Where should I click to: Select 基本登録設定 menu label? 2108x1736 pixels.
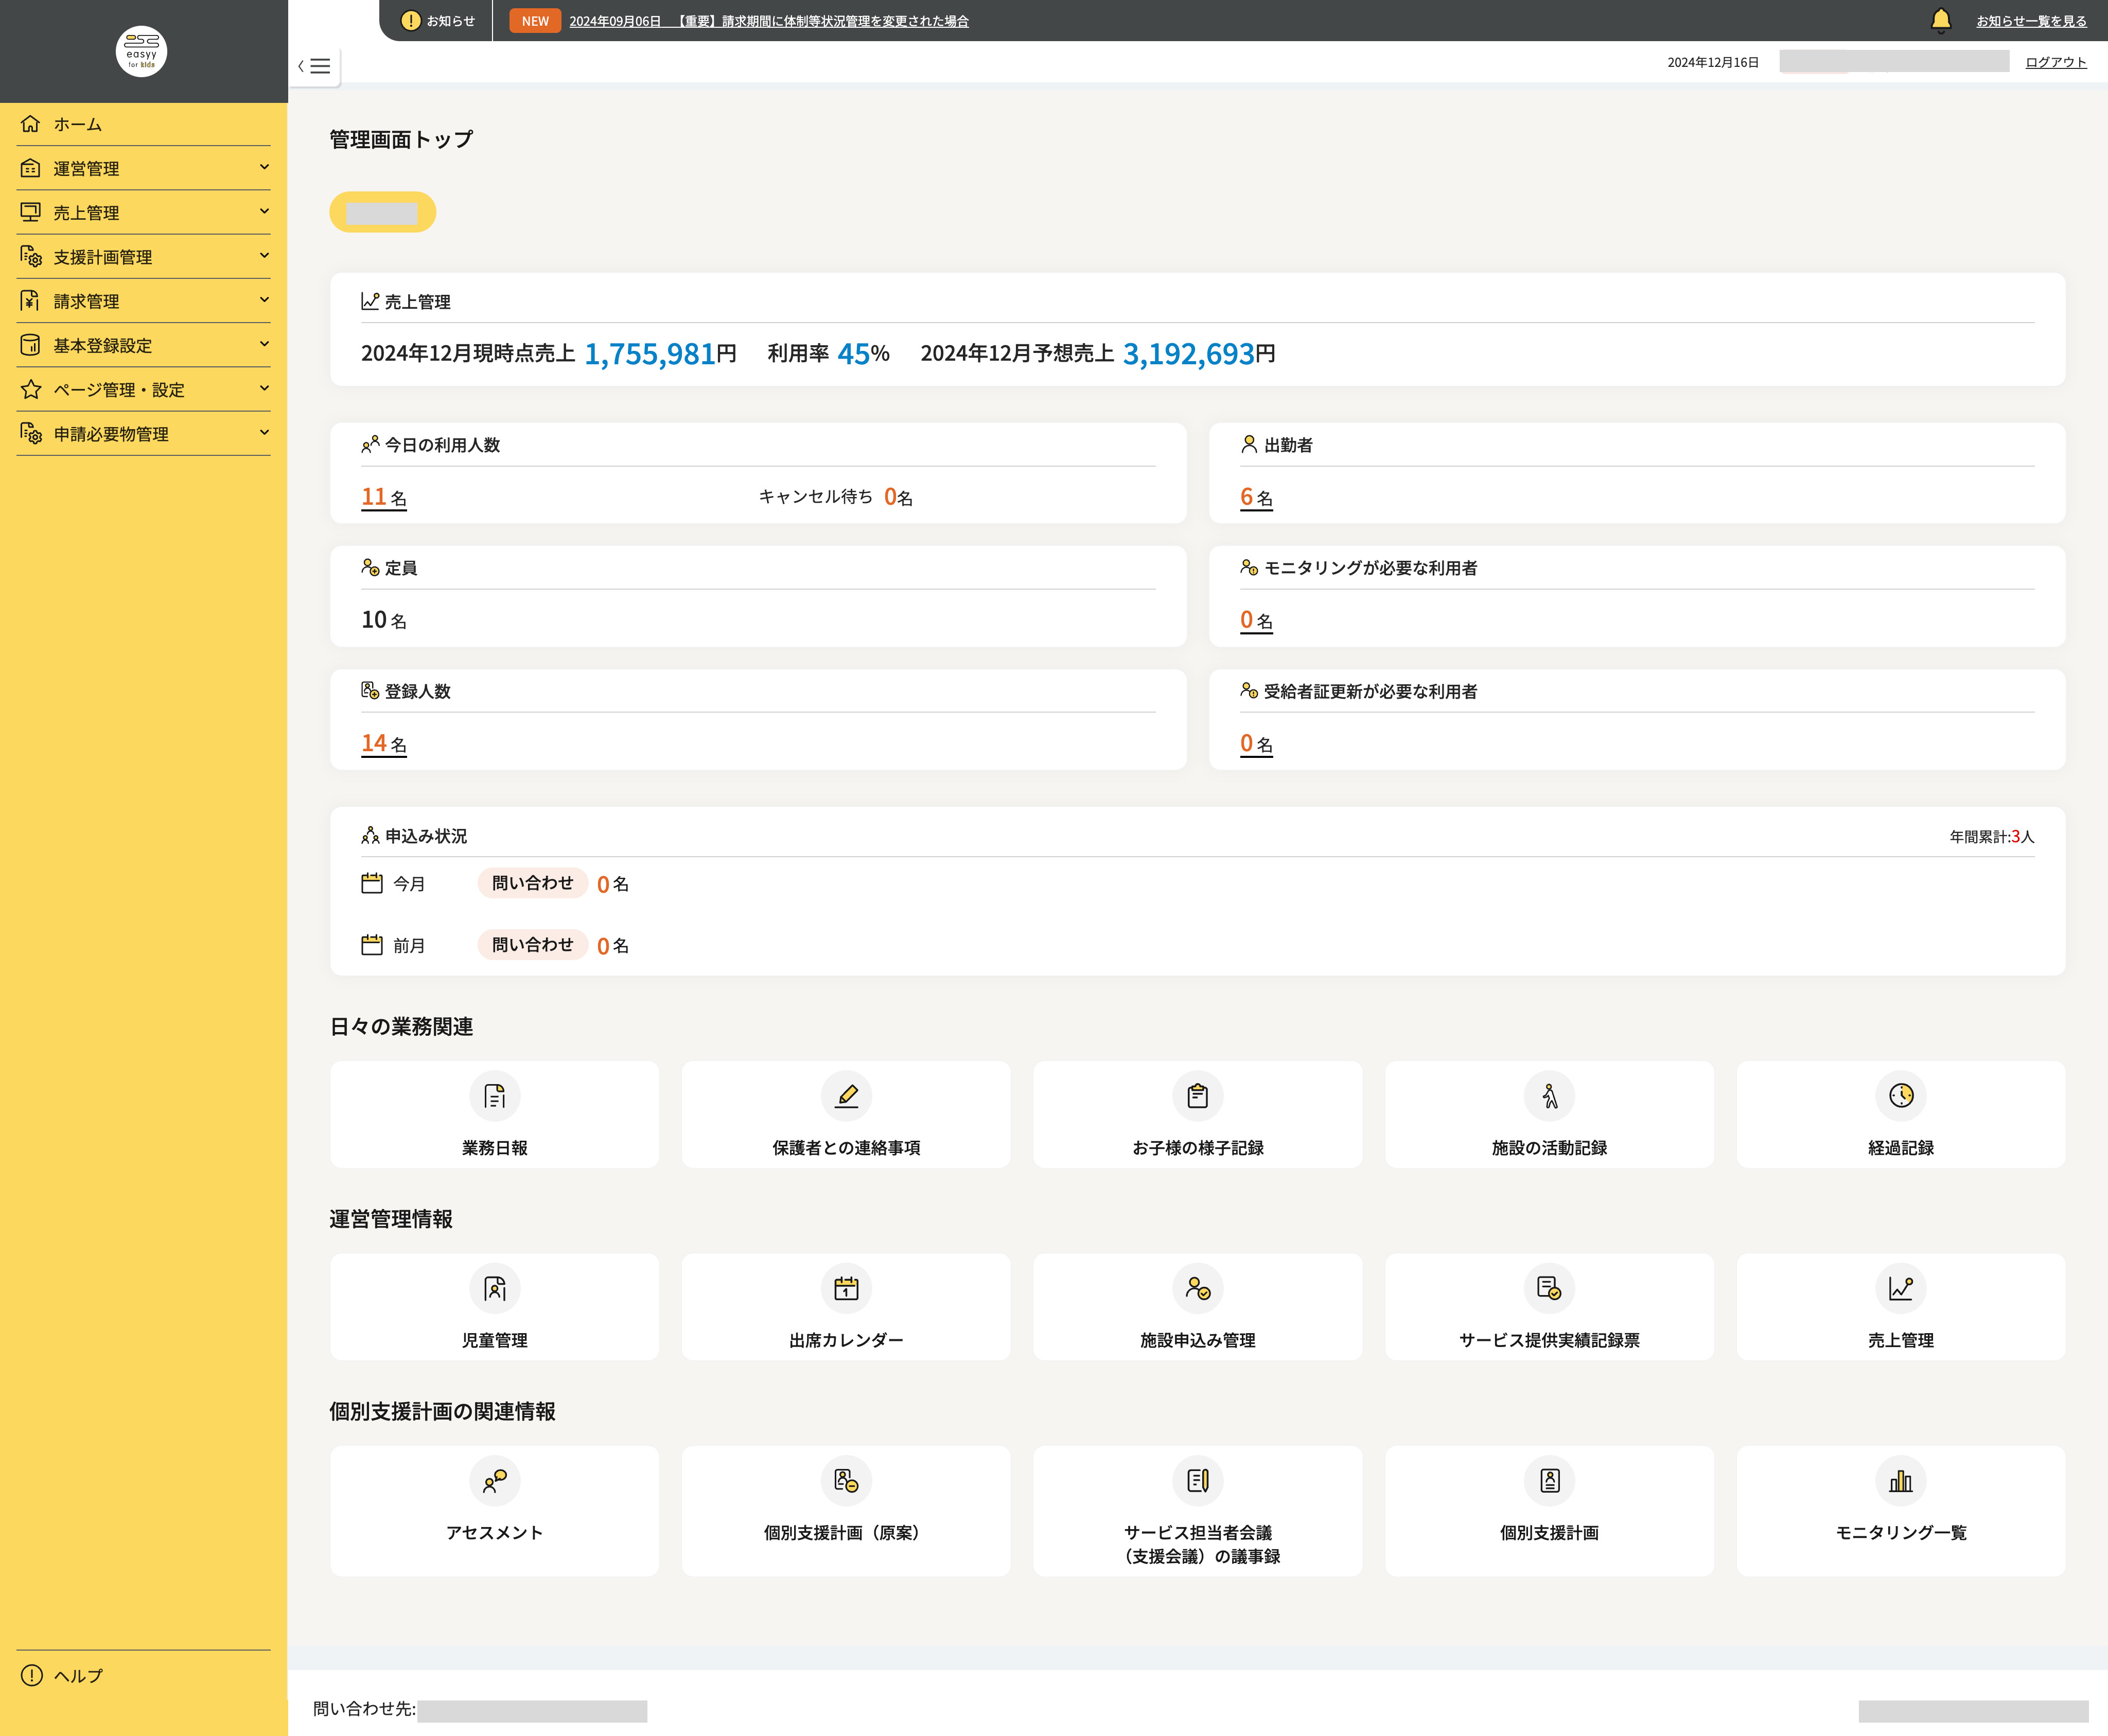103,345
